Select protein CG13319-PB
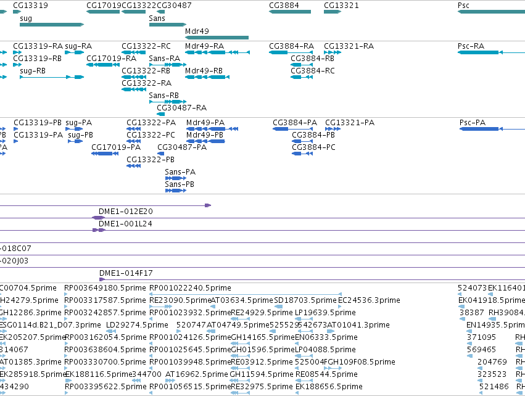The width and height of the screenshot is (525, 396). [x=38, y=123]
